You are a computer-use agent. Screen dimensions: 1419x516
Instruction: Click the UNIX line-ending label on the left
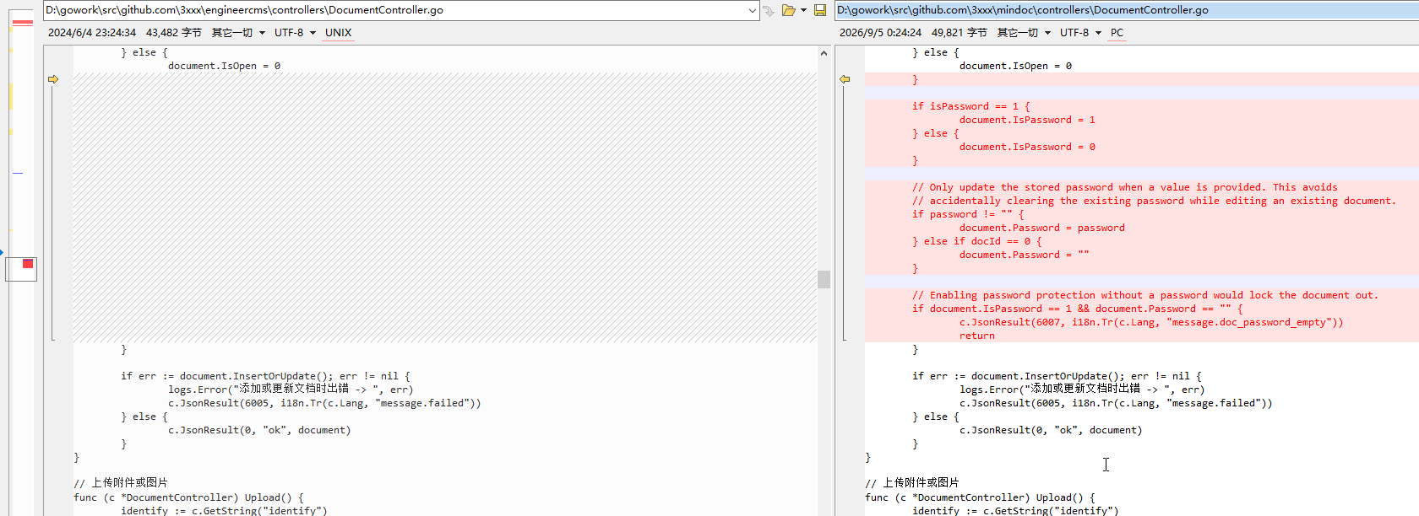(338, 32)
